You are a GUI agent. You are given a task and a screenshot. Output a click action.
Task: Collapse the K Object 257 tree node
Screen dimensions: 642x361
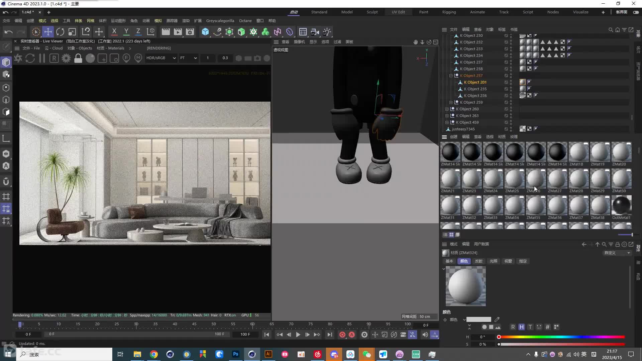coord(451,76)
